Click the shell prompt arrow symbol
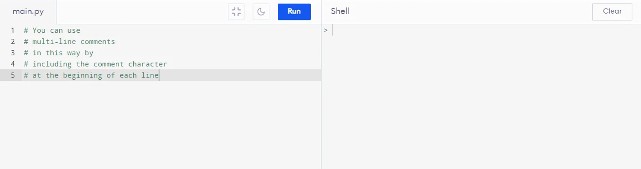Viewport: 641px width, 169px height. pos(326,30)
